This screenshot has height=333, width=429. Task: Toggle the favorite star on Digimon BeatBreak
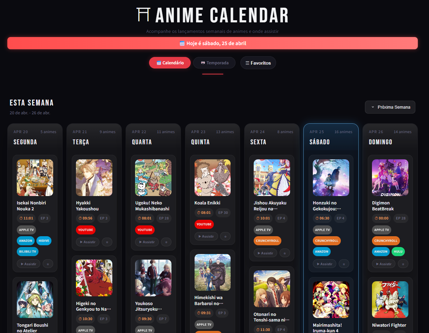point(403,264)
